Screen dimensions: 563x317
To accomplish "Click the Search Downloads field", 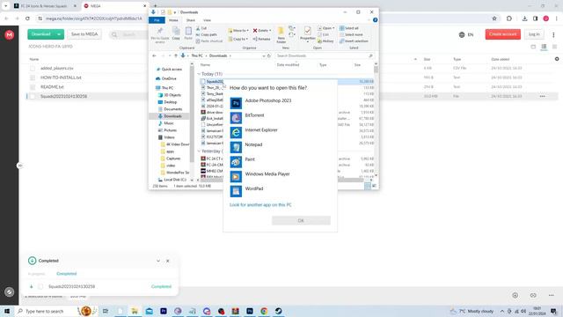I will point(325,55).
